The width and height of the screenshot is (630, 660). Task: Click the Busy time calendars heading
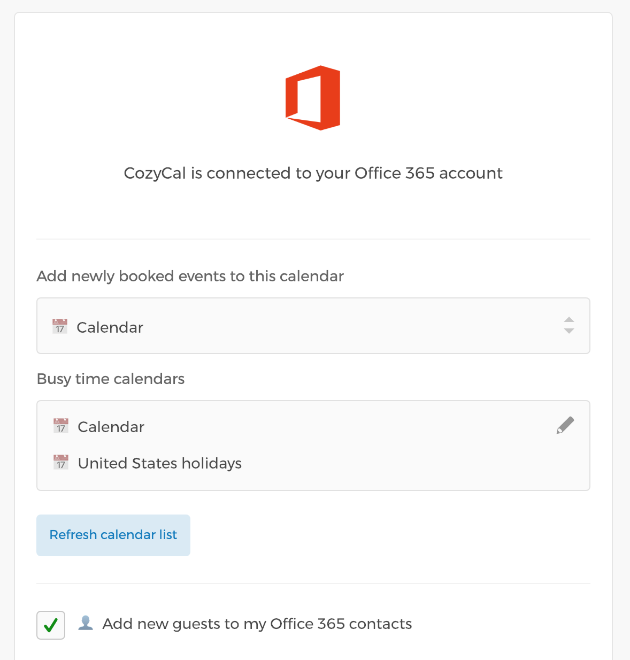(111, 379)
